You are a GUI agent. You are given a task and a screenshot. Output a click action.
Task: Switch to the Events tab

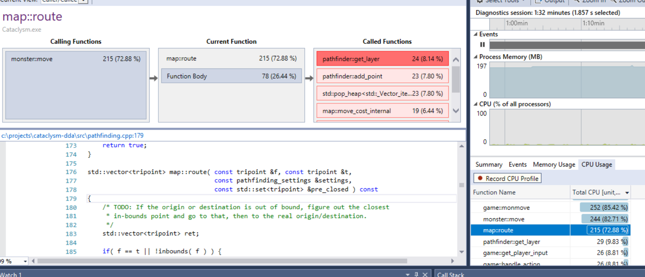click(517, 164)
